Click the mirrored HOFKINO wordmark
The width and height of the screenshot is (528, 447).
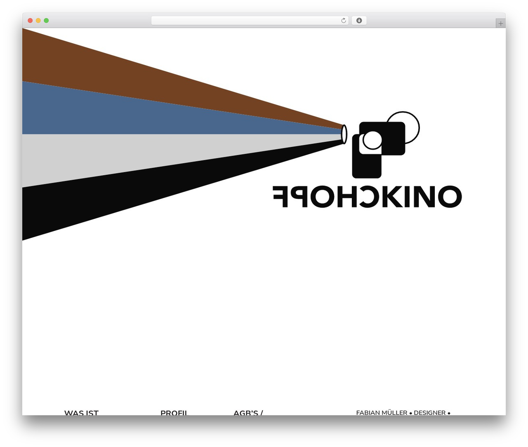pos(367,197)
